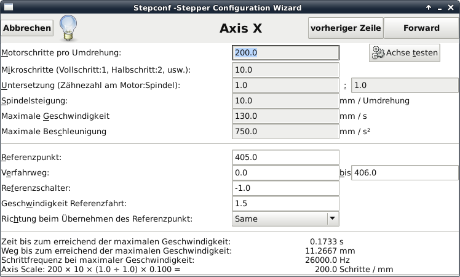Image resolution: width=460 pixels, height=277 pixels.
Task: Select the Referenzschalter position field
Action: point(286,188)
